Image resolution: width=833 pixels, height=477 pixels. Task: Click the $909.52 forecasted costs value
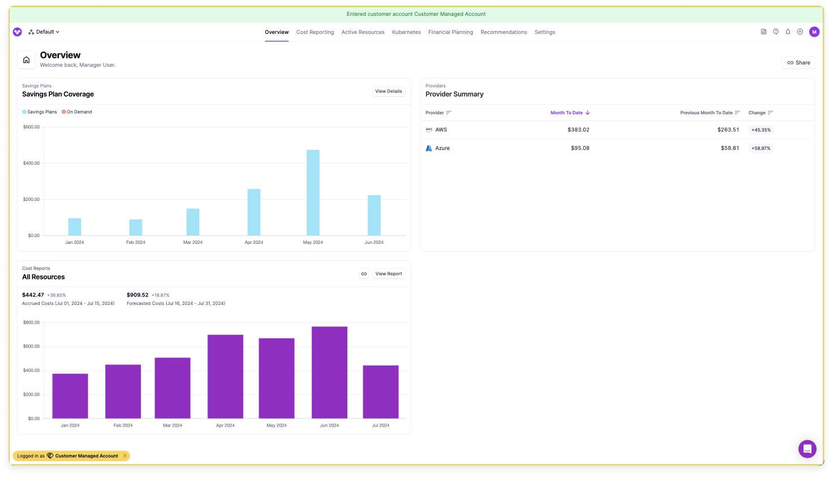(x=138, y=295)
